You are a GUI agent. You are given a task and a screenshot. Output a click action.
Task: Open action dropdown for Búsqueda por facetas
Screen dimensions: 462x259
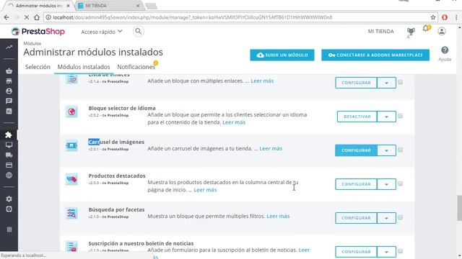point(387,218)
